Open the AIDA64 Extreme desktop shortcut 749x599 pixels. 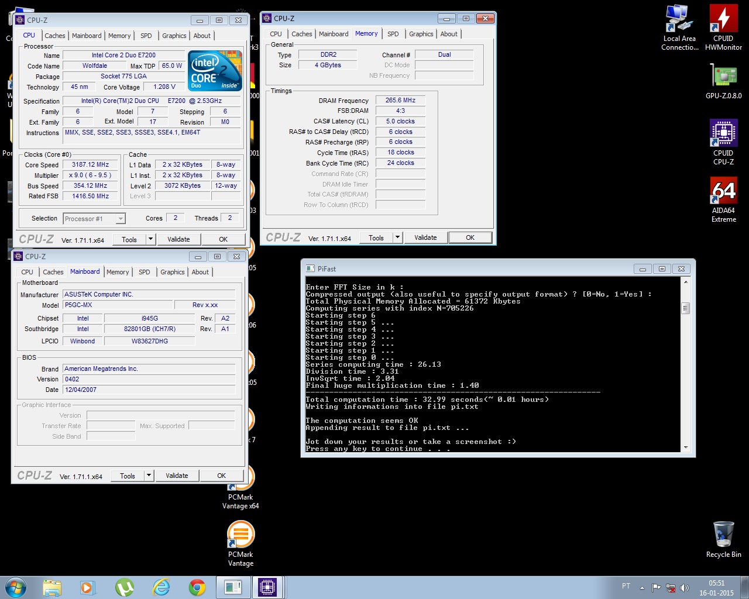[723, 199]
